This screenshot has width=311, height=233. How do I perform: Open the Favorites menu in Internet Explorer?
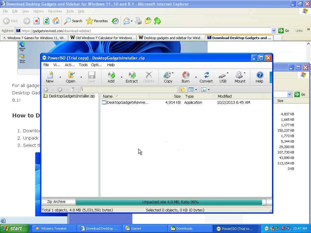click(x=55, y=11)
